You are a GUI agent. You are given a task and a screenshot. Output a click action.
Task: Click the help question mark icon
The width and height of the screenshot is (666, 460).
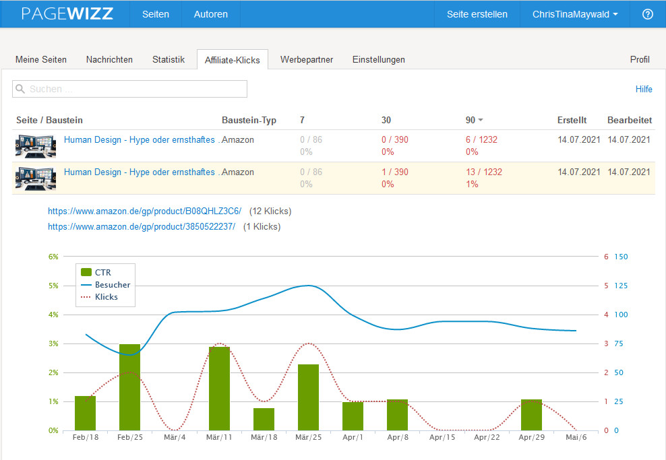pyautogui.click(x=647, y=14)
